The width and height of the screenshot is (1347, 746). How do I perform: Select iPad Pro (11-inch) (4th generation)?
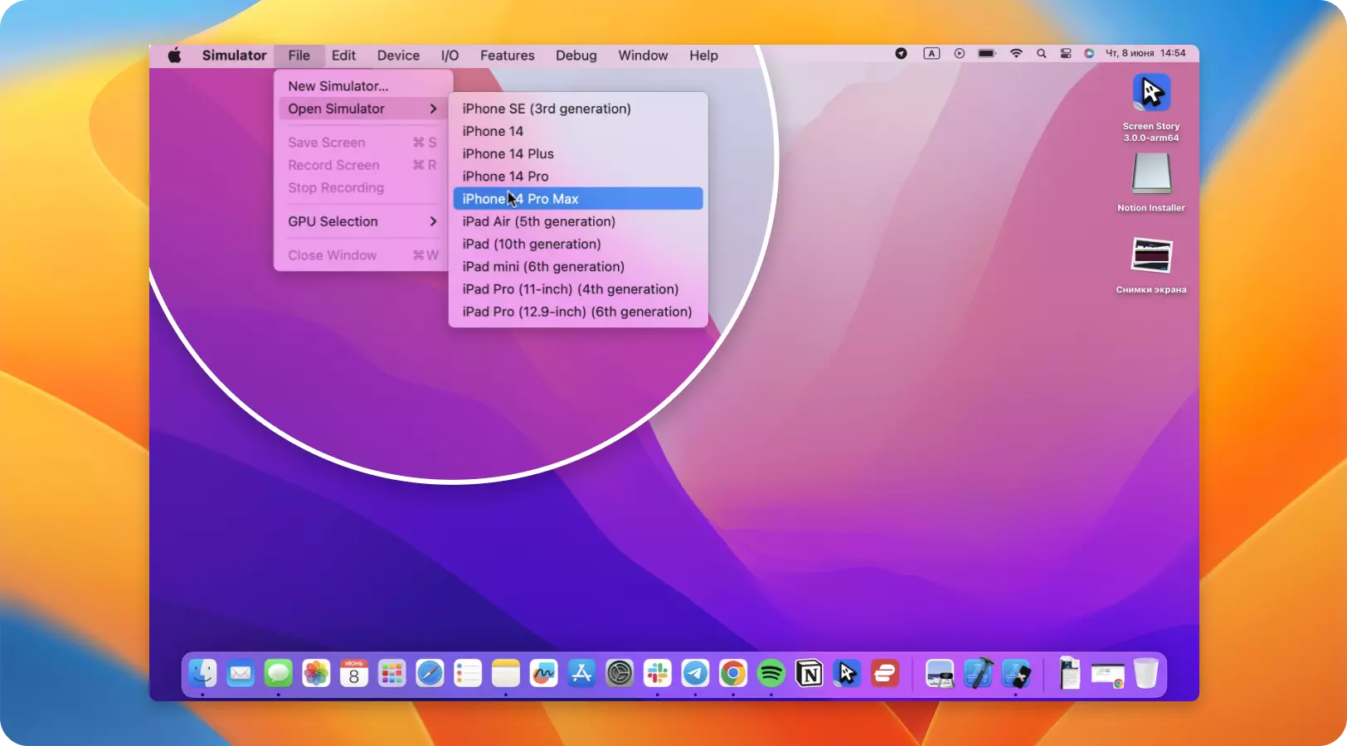tap(578, 289)
